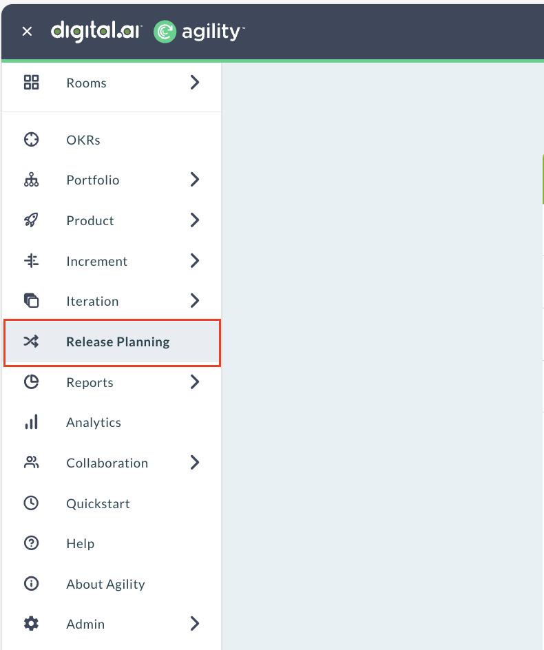Image resolution: width=544 pixels, height=650 pixels.
Task: Click the OKRs target icon
Action: 31,139
